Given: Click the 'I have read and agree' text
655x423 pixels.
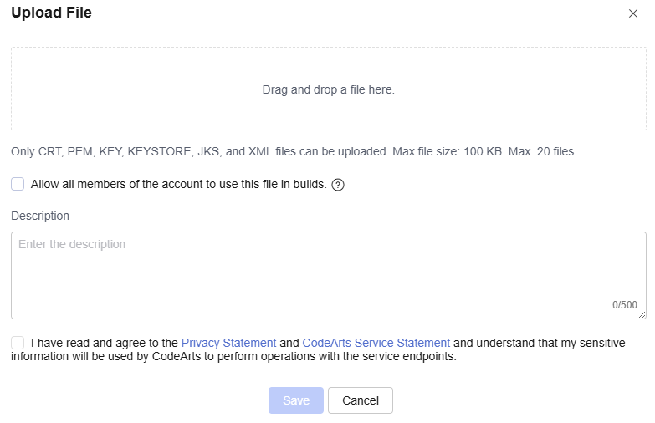Looking at the screenshot, I should click(x=104, y=343).
